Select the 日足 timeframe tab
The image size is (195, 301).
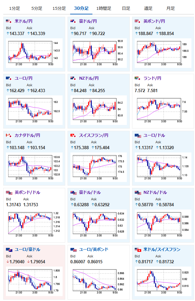(x=126, y=9)
